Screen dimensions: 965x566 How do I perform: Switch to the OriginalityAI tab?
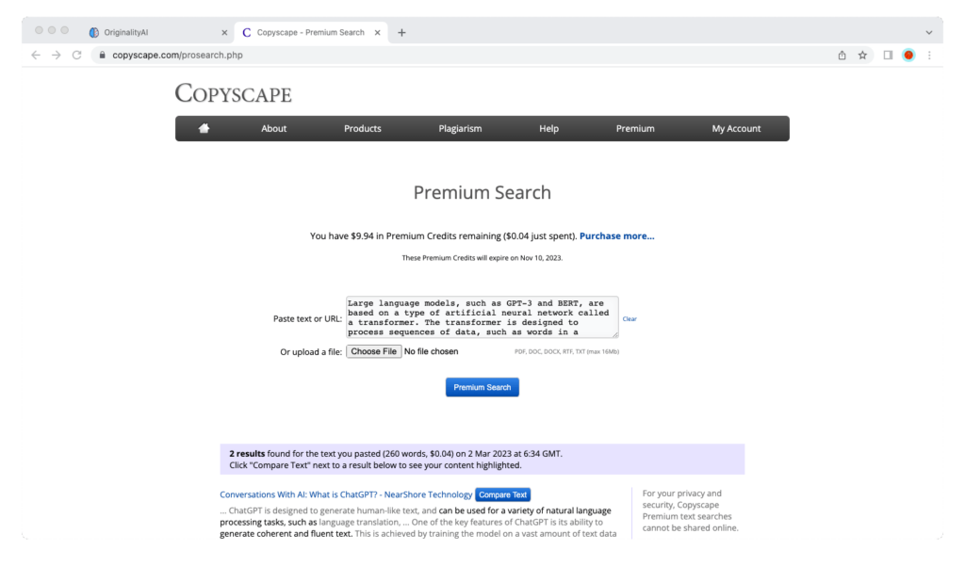coord(157,33)
